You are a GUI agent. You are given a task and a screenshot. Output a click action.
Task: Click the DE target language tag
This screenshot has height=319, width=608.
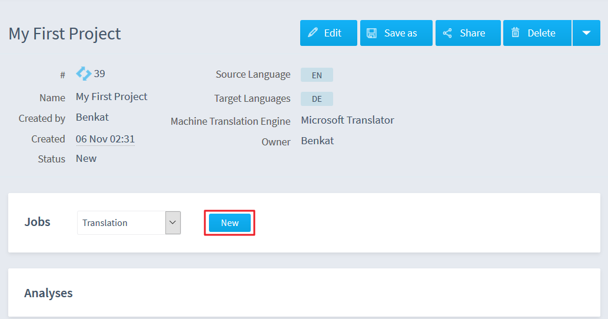tap(317, 99)
